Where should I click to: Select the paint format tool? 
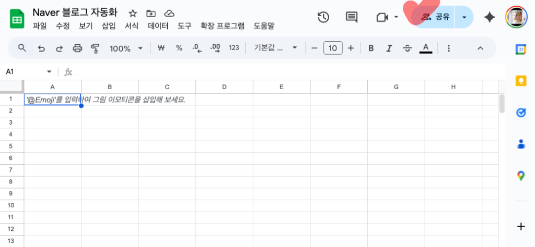[x=95, y=48]
